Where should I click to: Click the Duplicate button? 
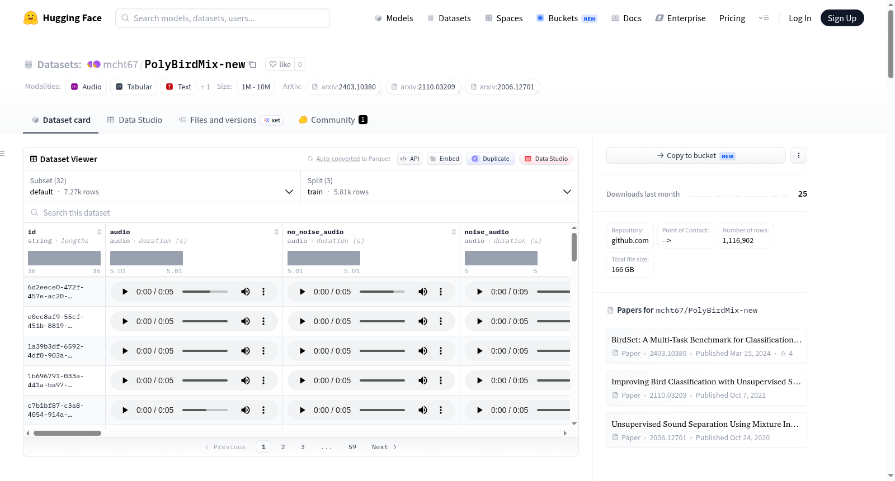(x=491, y=159)
